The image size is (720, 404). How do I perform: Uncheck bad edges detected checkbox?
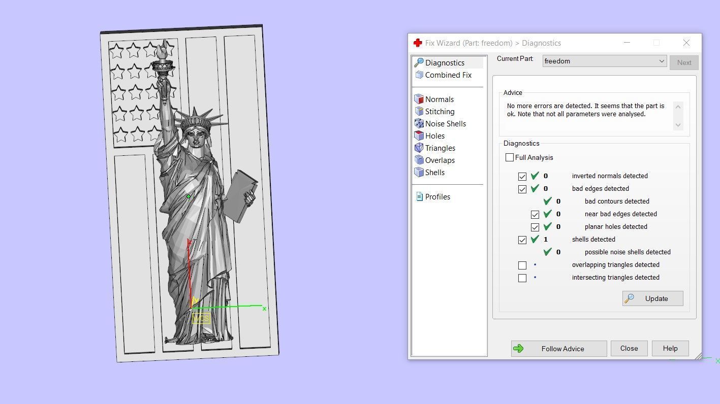click(522, 189)
